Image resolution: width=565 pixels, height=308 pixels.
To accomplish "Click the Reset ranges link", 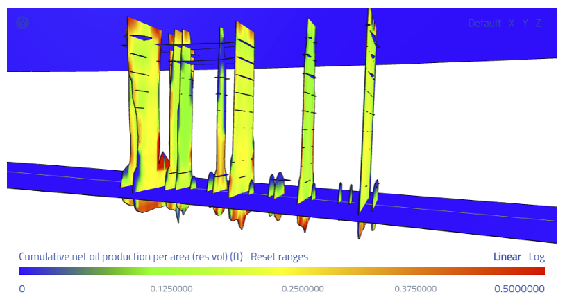I will coord(279,257).
